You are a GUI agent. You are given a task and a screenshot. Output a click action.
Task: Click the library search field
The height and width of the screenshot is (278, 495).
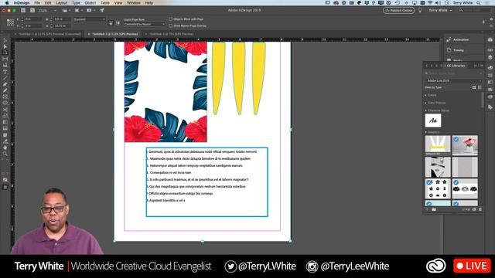[454, 73]
